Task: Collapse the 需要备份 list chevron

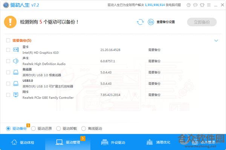Action: (x=216, y=40)
